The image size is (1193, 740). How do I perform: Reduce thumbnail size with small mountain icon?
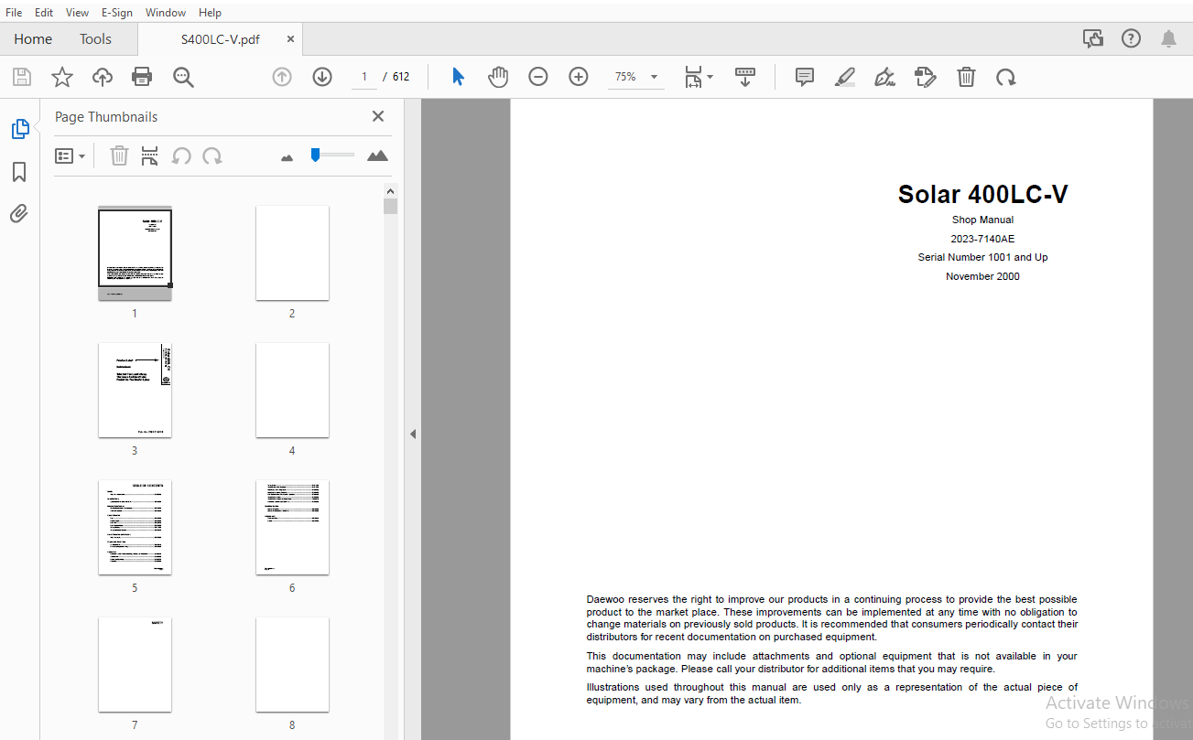pyautogui.click(x=287, y=157)
